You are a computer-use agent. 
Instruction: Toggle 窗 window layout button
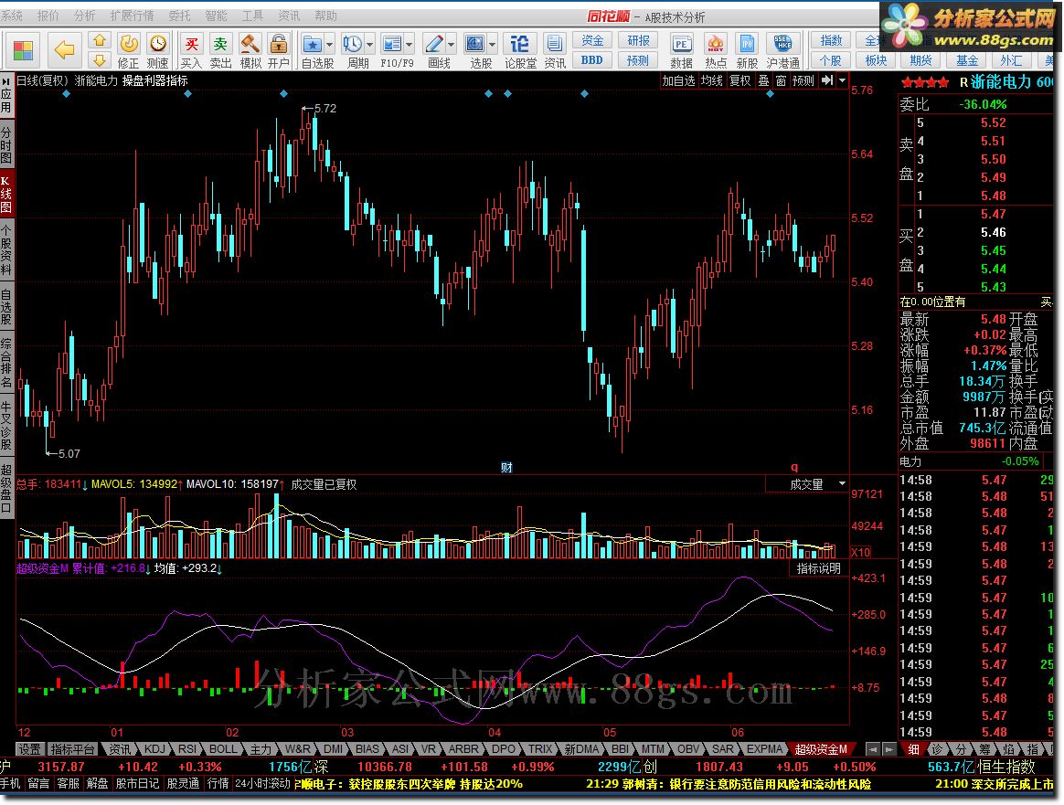tap(781, 80)
